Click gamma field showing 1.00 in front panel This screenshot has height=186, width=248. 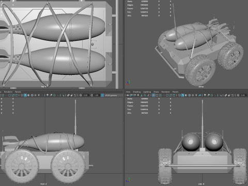coord(97,95)
